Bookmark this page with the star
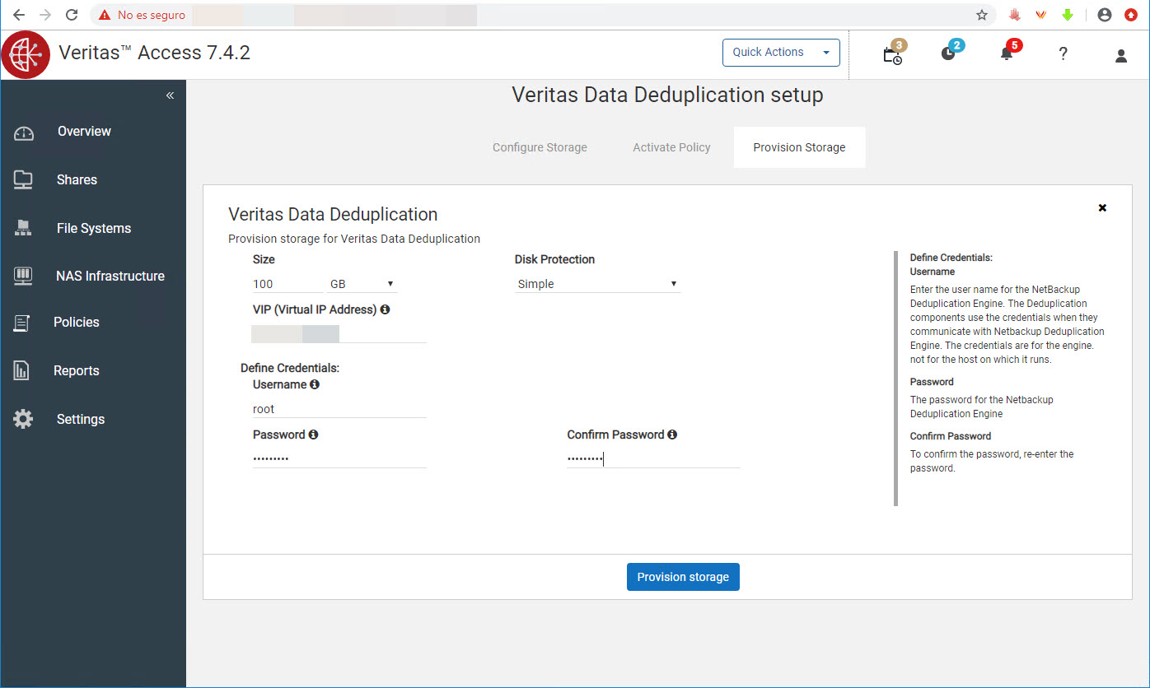The image size is (1150, 688). [x=982, y=15]
